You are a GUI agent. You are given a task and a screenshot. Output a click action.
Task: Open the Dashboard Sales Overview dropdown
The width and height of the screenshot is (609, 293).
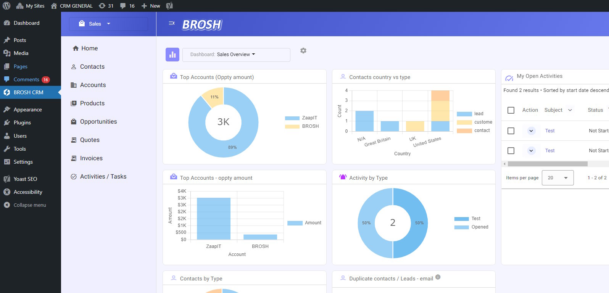[236, 55]
